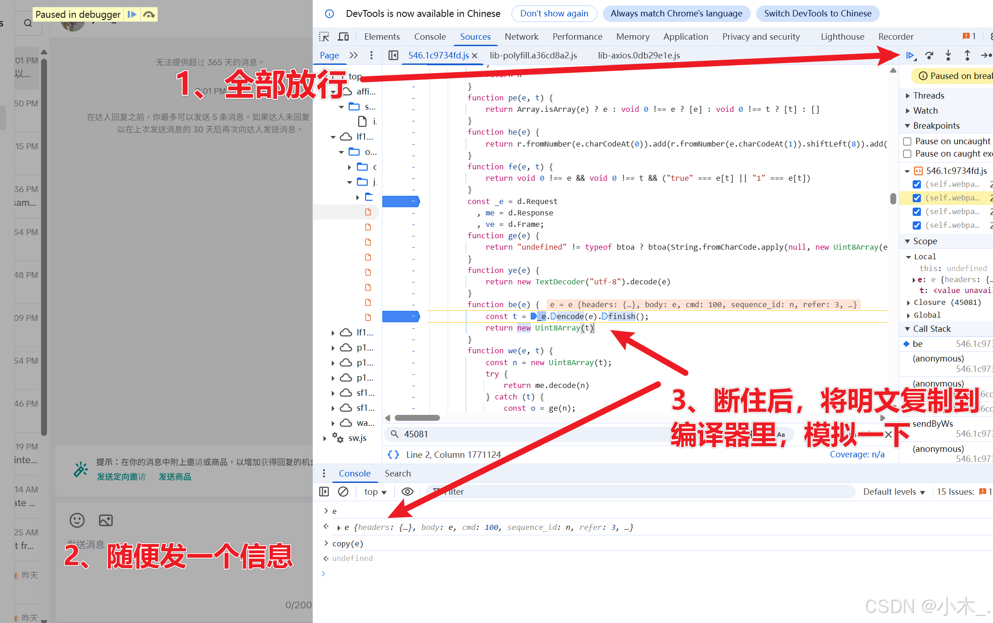The height and width of the screenshot is (623, 993).
Task: Open the Default levels dropdown
Action: (x=894, y=492)
